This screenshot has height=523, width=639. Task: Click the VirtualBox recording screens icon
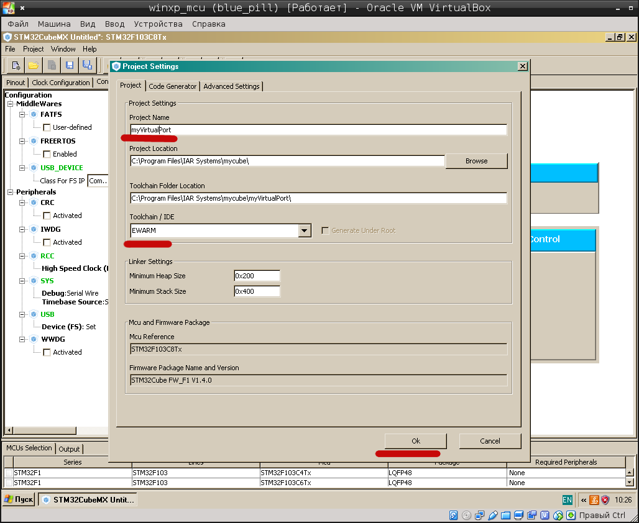point(532,516)
